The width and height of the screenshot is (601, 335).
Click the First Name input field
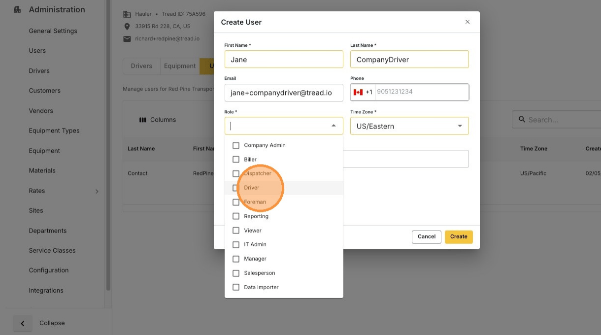[284, 59]
